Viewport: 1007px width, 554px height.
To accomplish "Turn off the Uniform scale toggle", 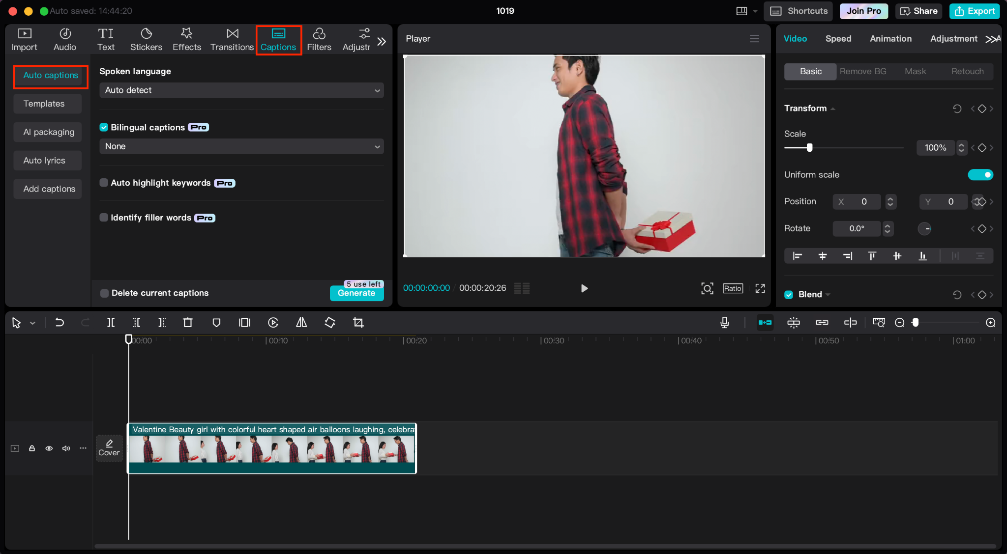I will point(980,175).
